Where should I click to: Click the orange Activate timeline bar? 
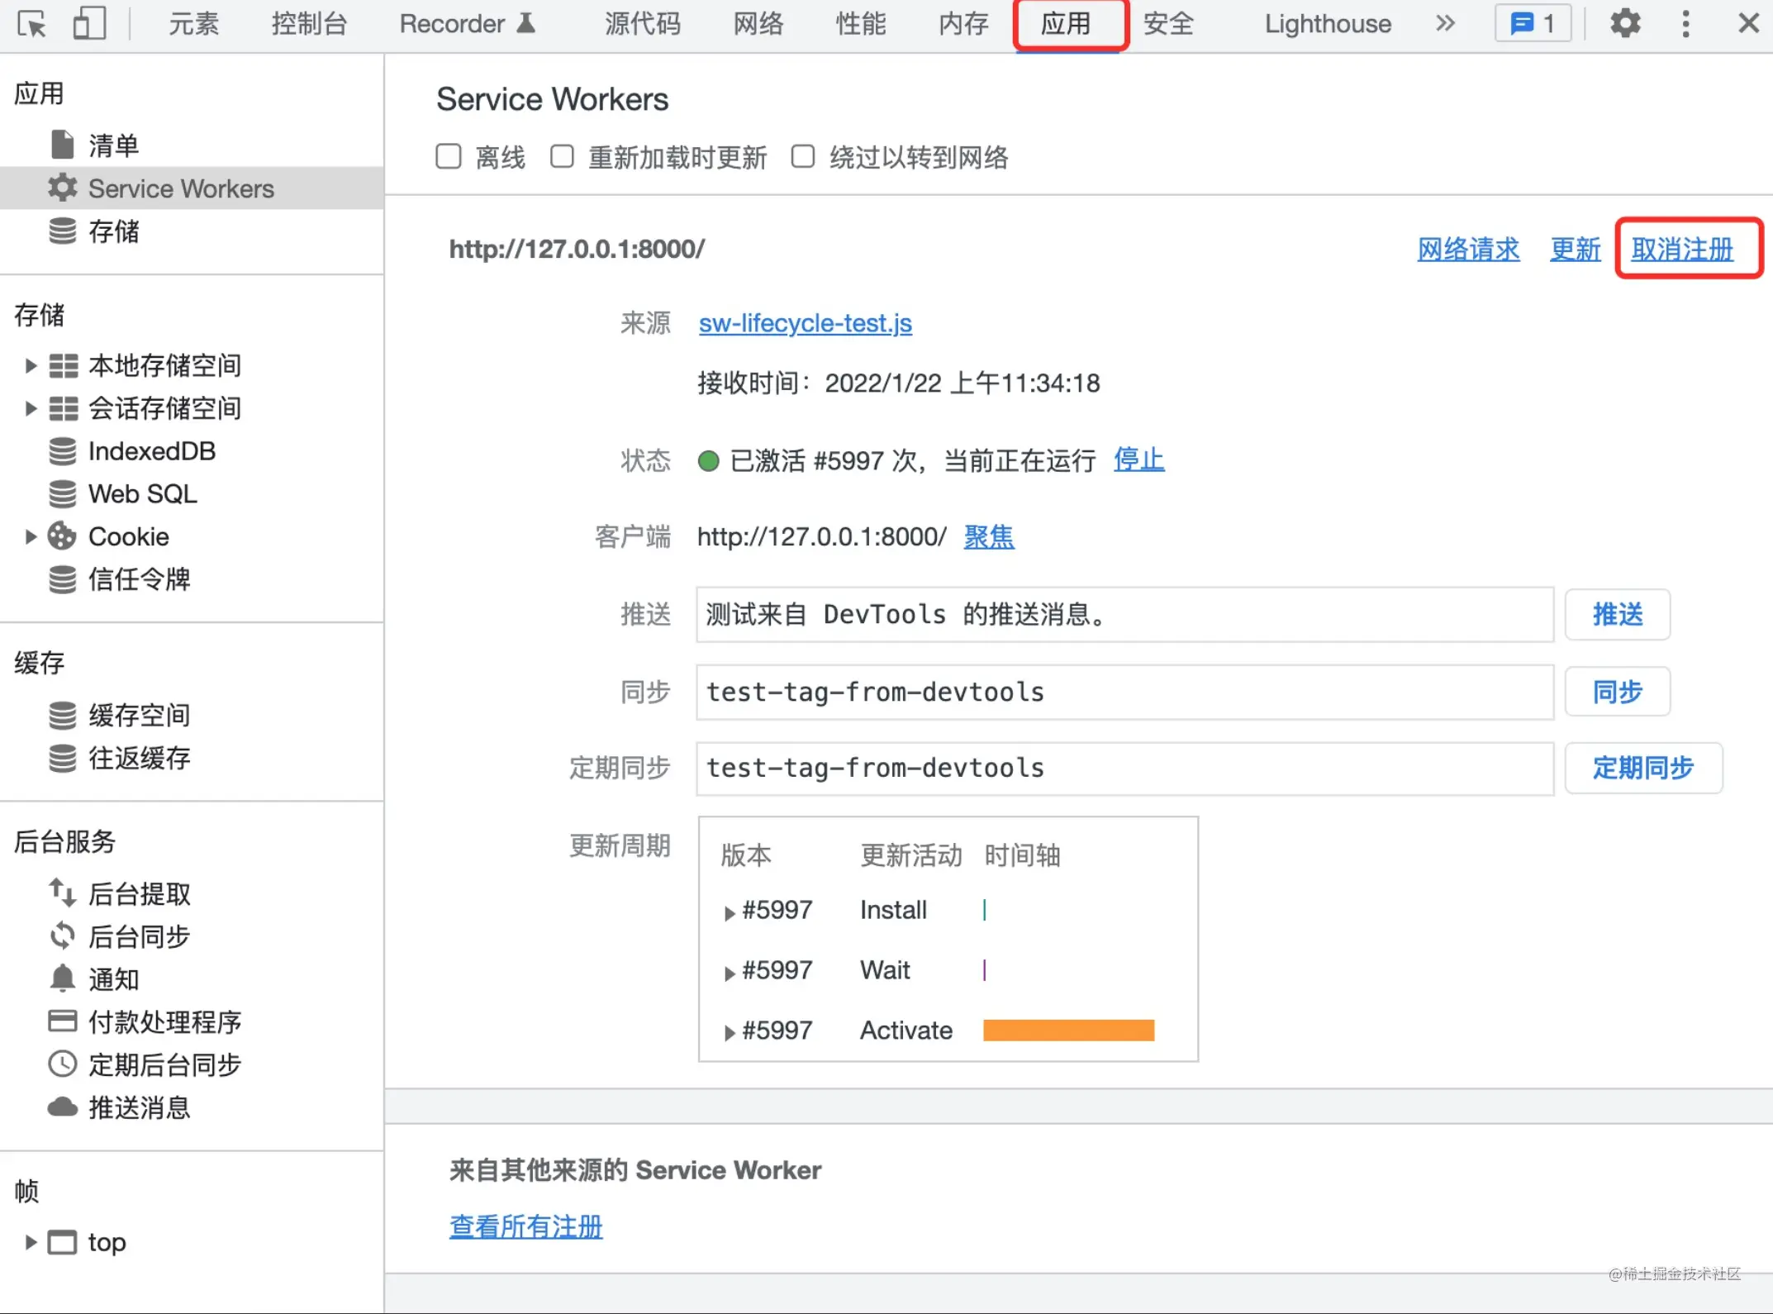1068,1030
